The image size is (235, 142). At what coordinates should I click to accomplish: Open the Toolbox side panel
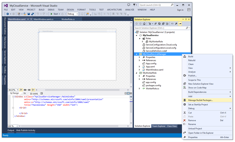click(5, 70)
